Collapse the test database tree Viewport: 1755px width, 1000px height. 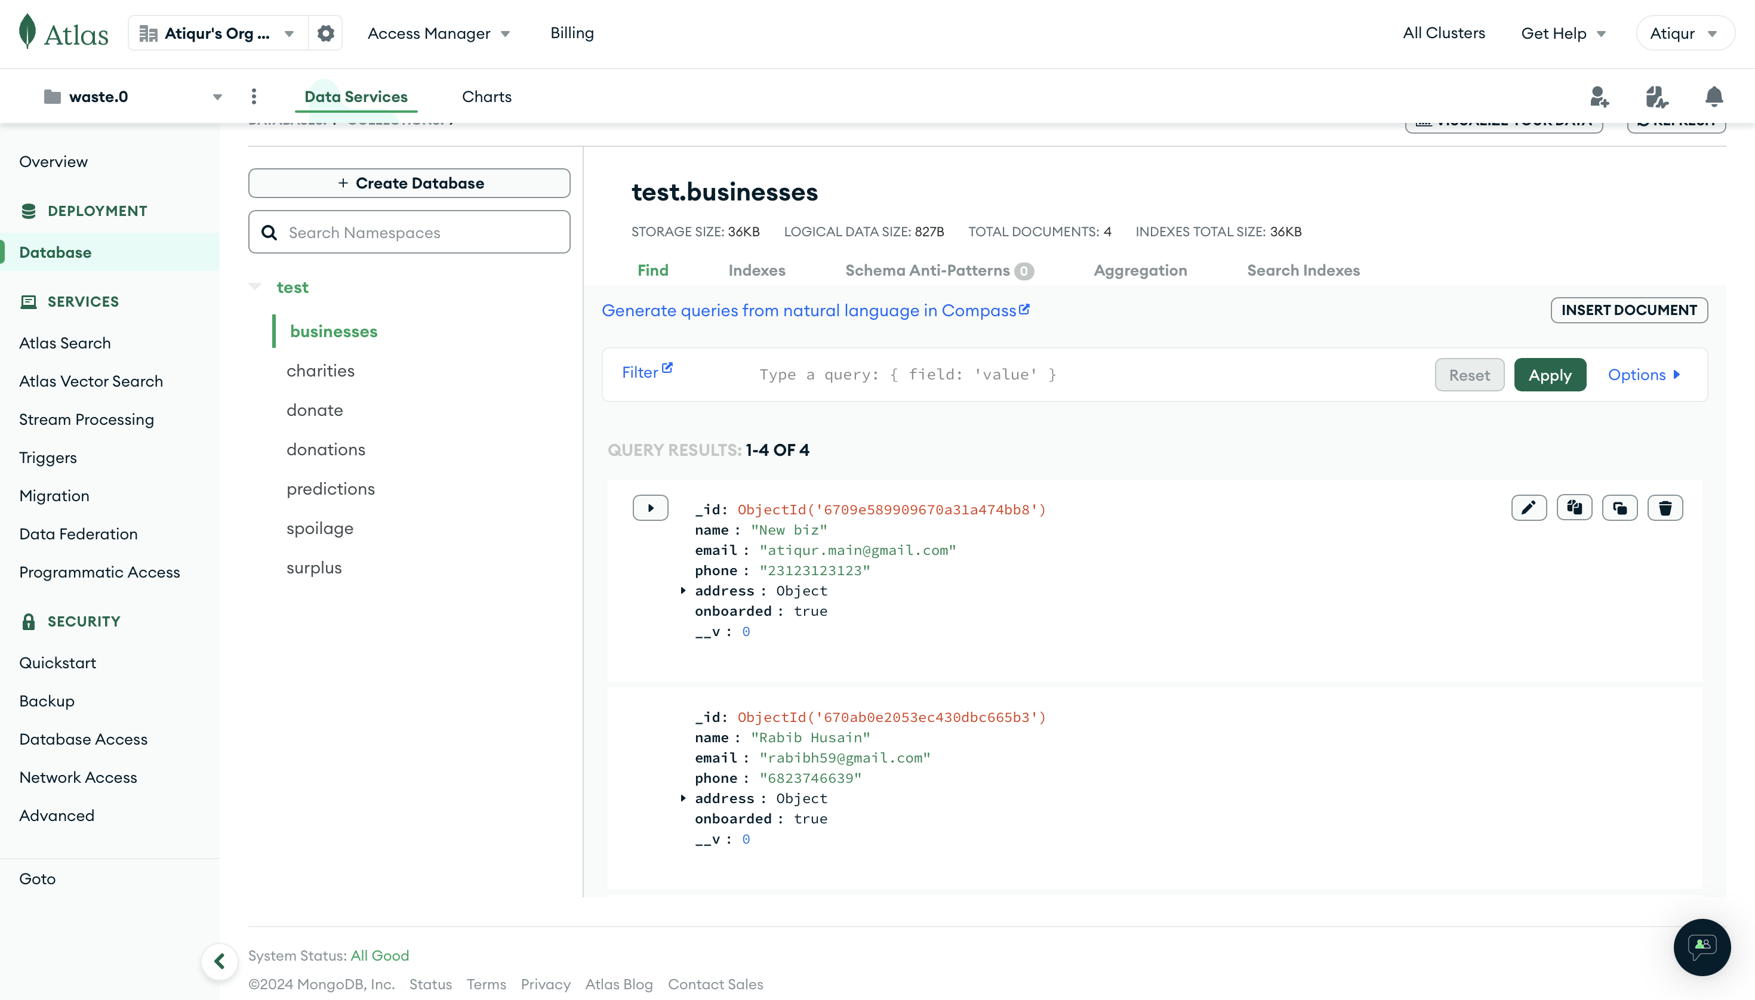[255, 286]
